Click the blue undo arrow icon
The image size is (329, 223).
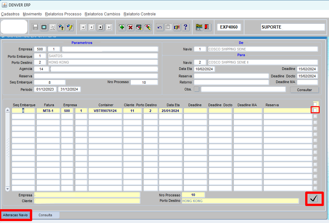click(x=160, y=27)
